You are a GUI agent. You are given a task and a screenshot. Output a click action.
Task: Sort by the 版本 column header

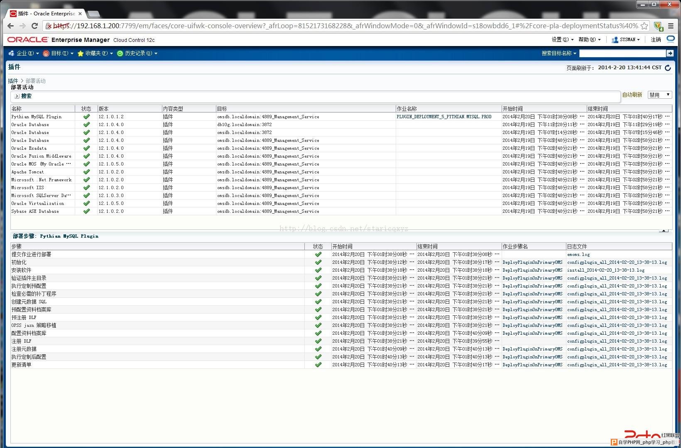[130, 109]
